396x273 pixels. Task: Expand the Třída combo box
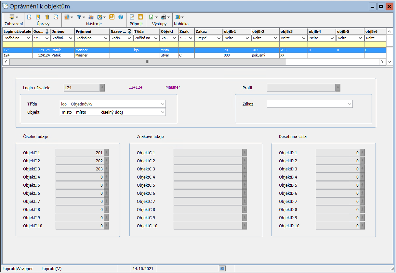tap(163, 104)
